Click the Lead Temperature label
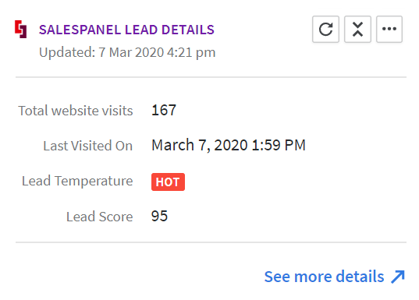Viewport: 419px width, 300px height. 77,182
